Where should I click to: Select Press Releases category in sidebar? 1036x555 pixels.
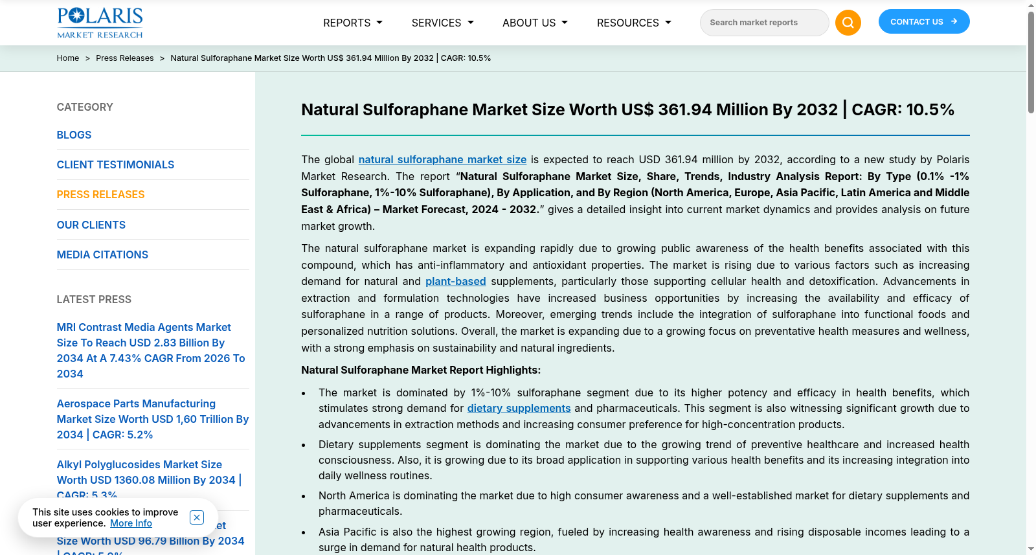click(x=100, y=194)
